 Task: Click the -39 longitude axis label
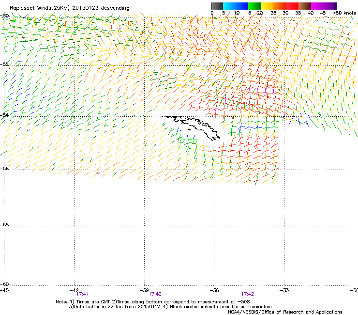[x=144, y=290]
